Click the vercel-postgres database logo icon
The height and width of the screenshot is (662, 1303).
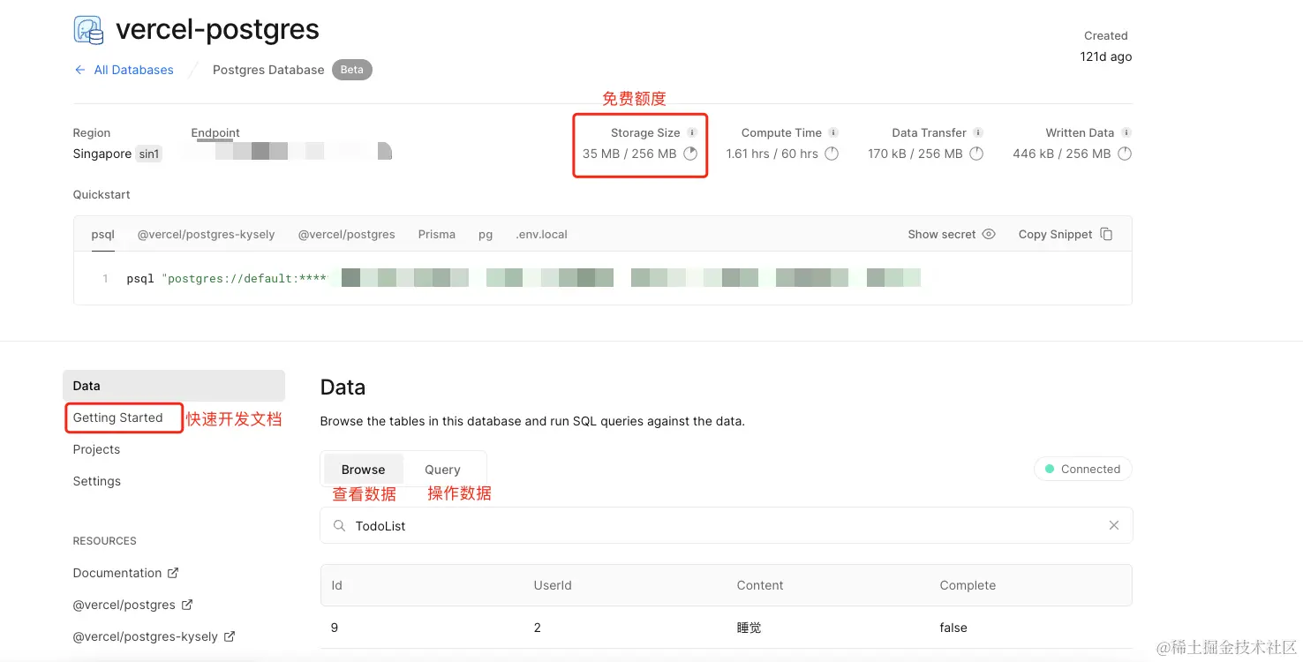pyautogui.click(x=88, y=30)
